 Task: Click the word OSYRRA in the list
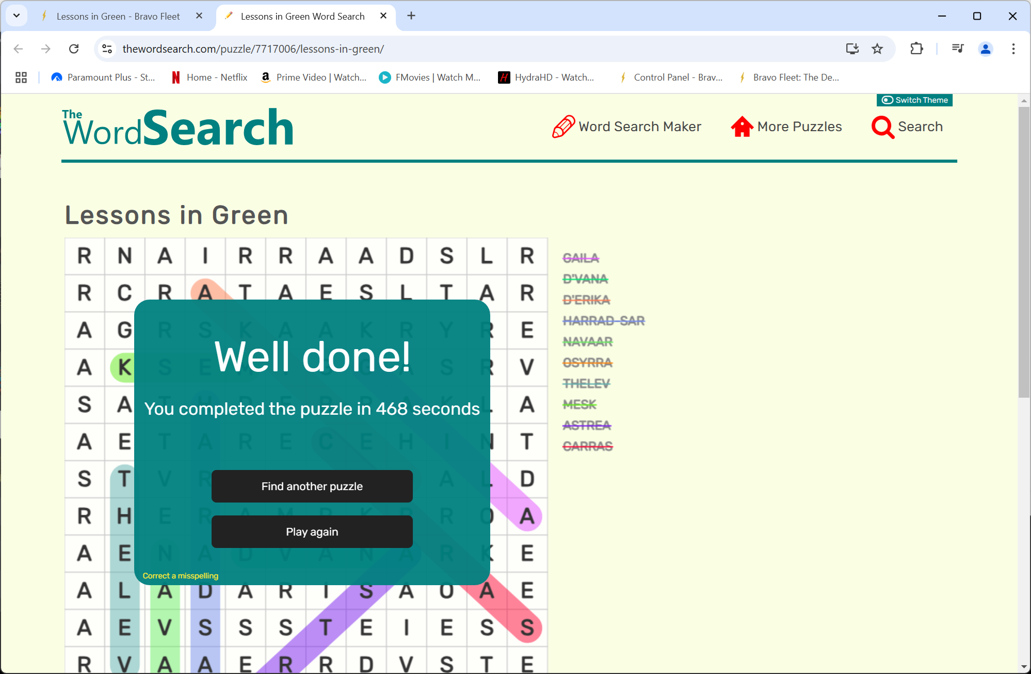click(587, 363)
